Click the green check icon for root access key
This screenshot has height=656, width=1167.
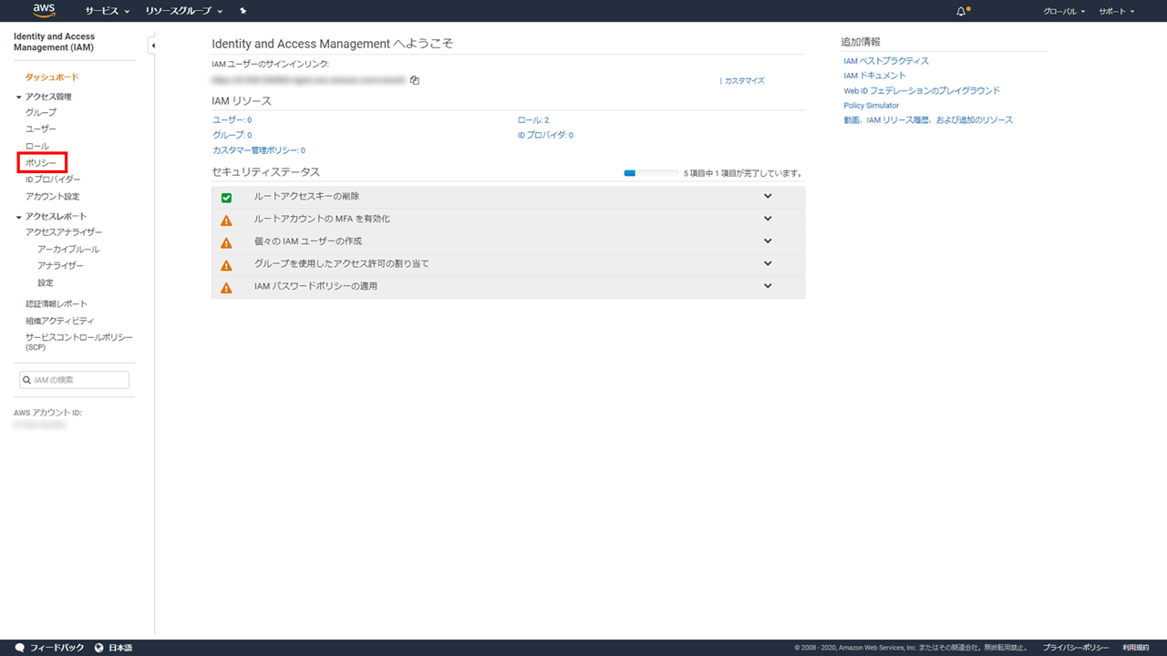226,197
